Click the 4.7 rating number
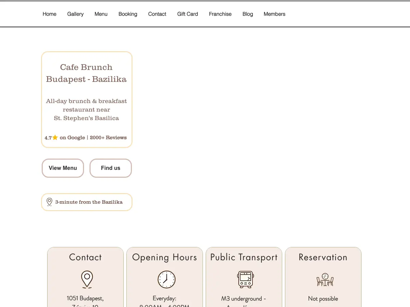Image resolution: width=410 pixels, height=307 pixels. 48,138
